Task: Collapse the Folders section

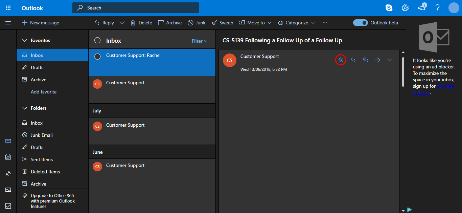Action: 24,108
